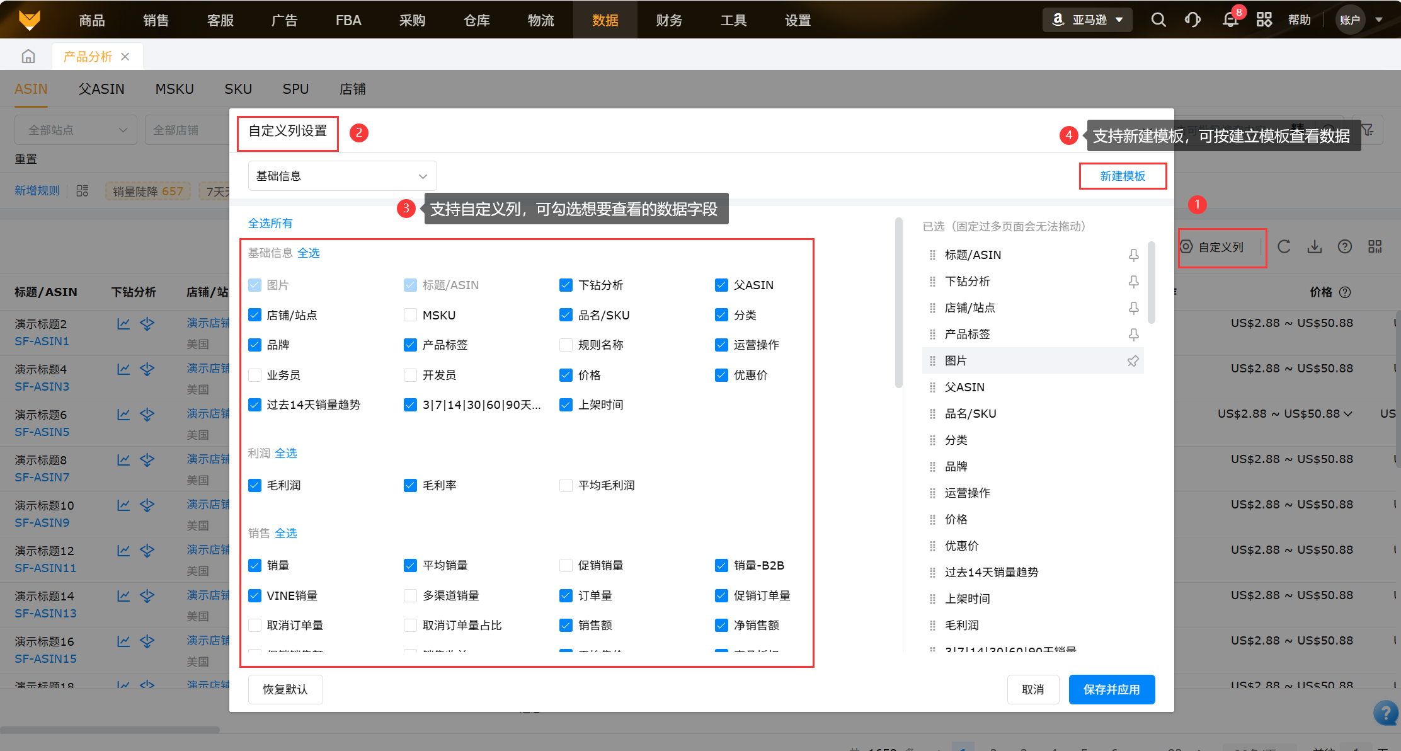Click the home icon tab
Screen dimensions: 1401x751
pos(28,57)
